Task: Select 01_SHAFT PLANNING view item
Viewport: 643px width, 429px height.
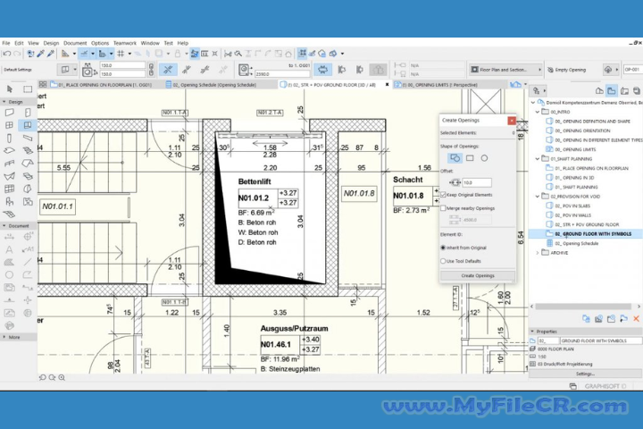Action: tap(572, 187)
